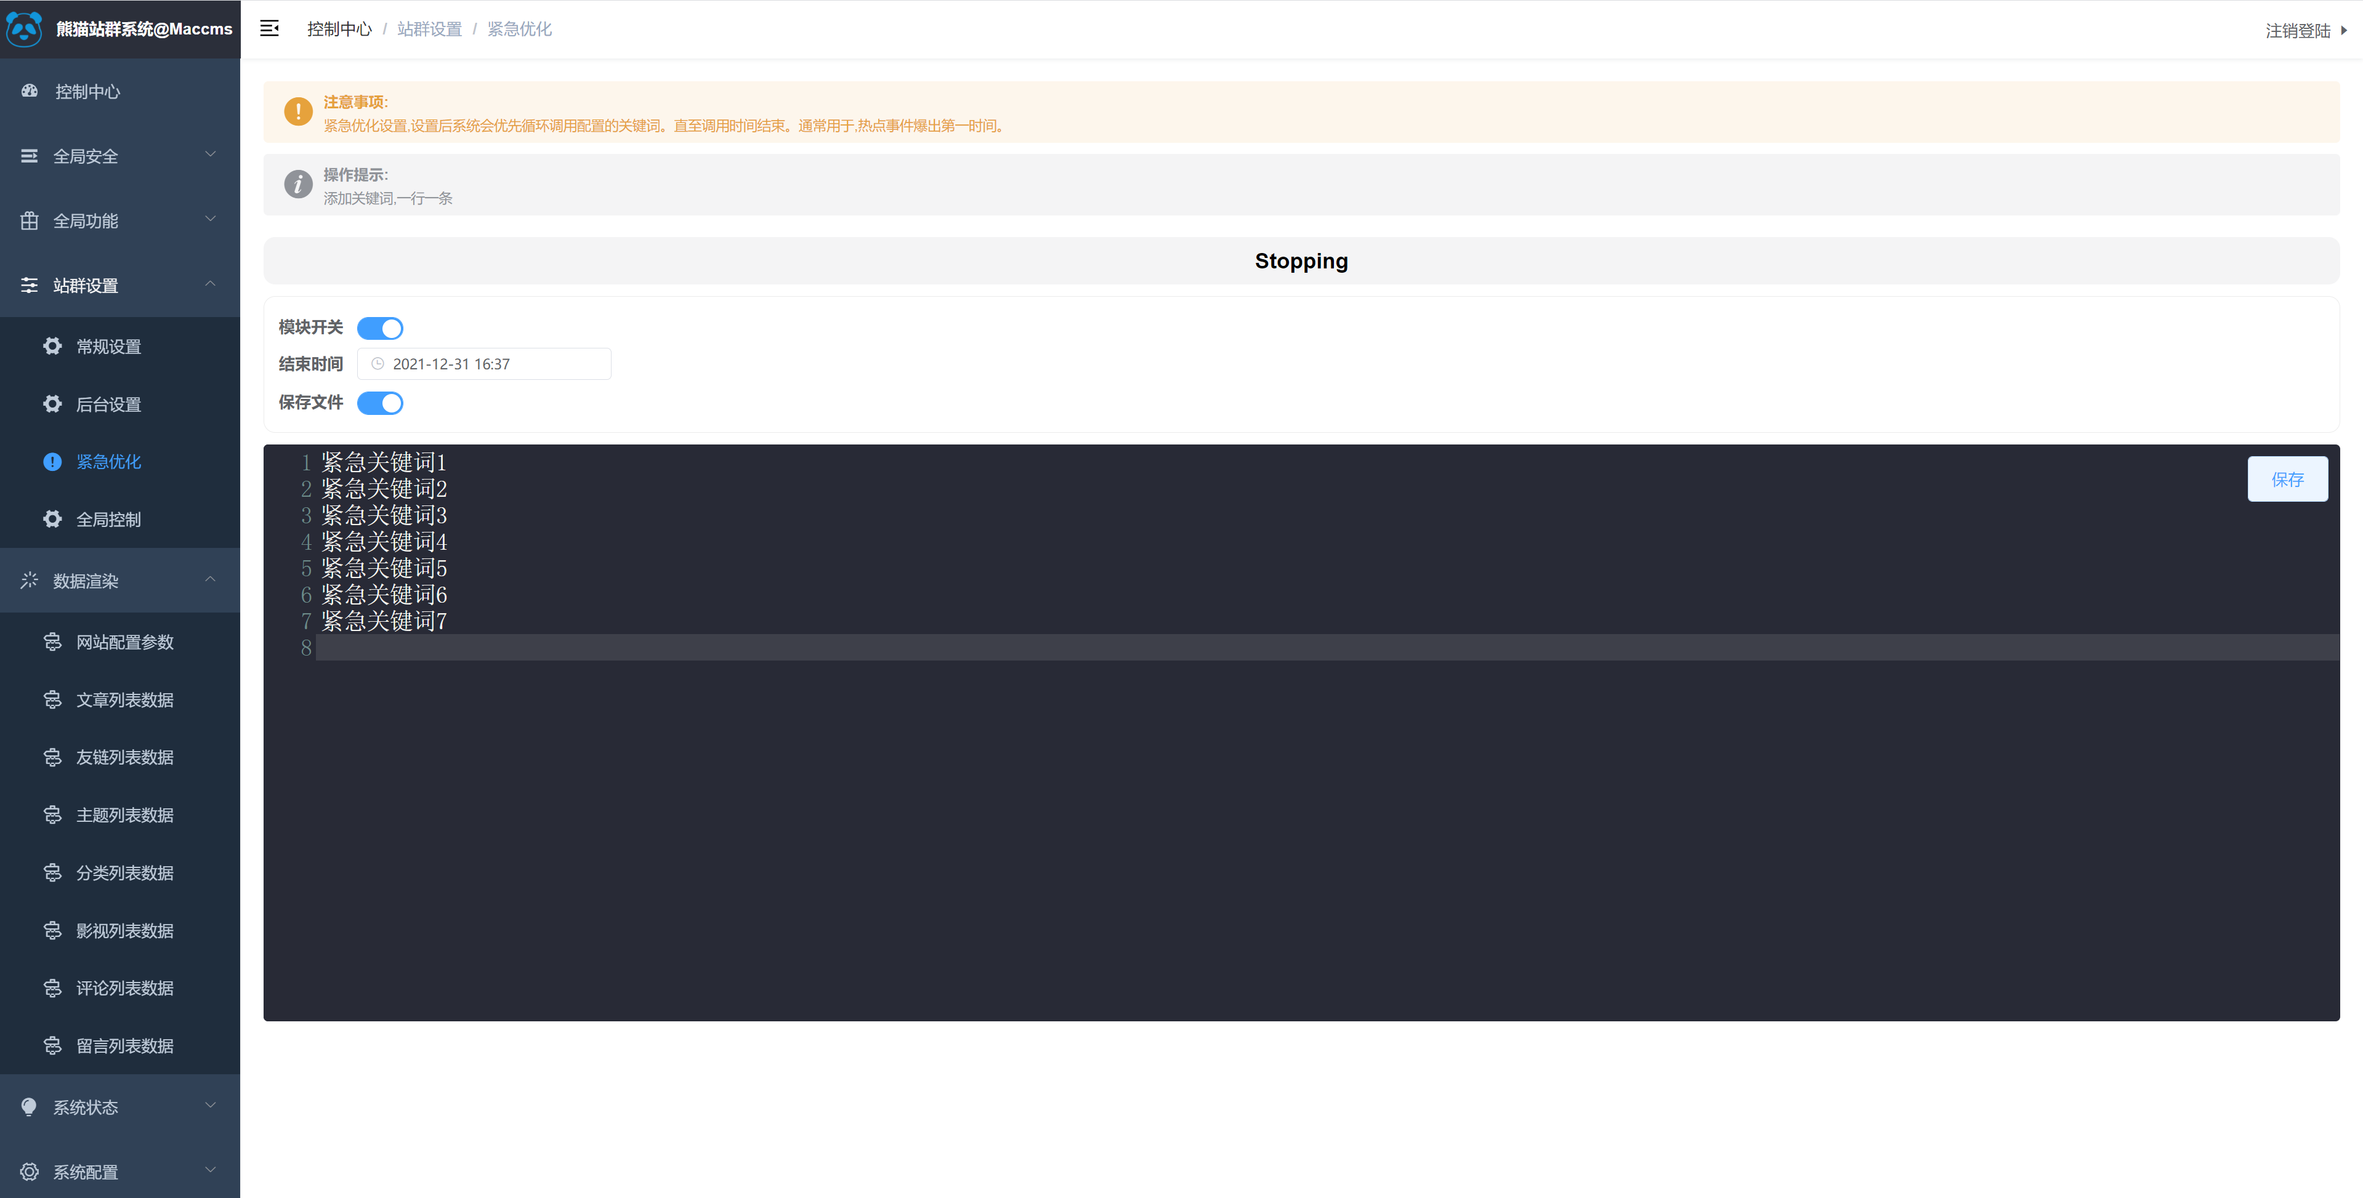Click the panda logo icon
Image resolution: width=2363 pixels, height=1198 pixels.
pos(25,28)
